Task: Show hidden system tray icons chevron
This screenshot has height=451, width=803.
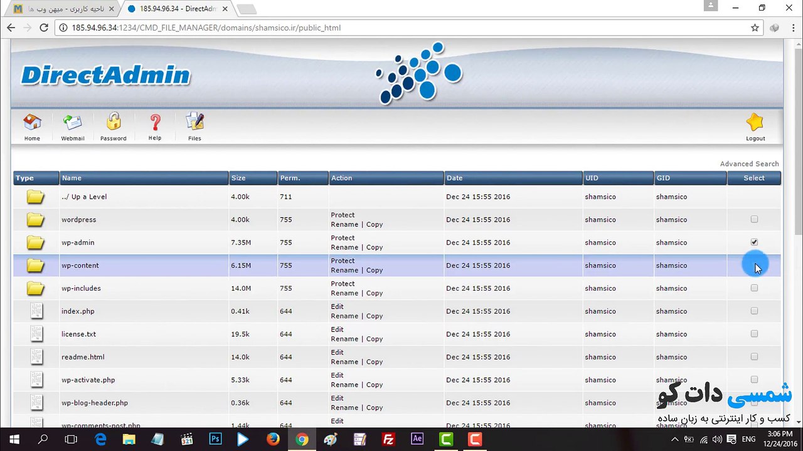Action: [x=675, y=440]
